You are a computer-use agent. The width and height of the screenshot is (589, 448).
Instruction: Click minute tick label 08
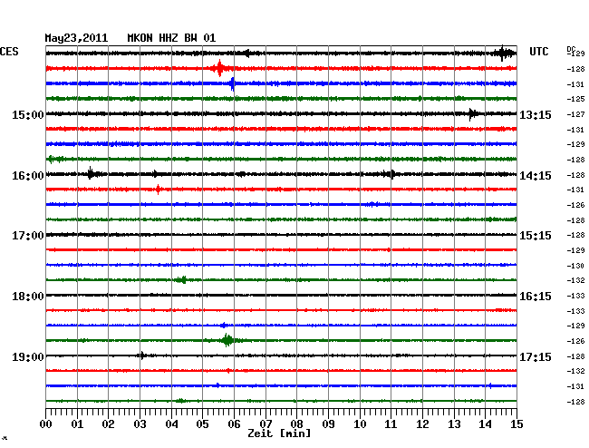(x=296, y=424)
